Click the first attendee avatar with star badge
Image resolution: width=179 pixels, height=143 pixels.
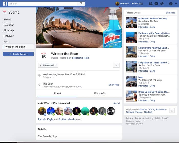[x=42, y=111]
